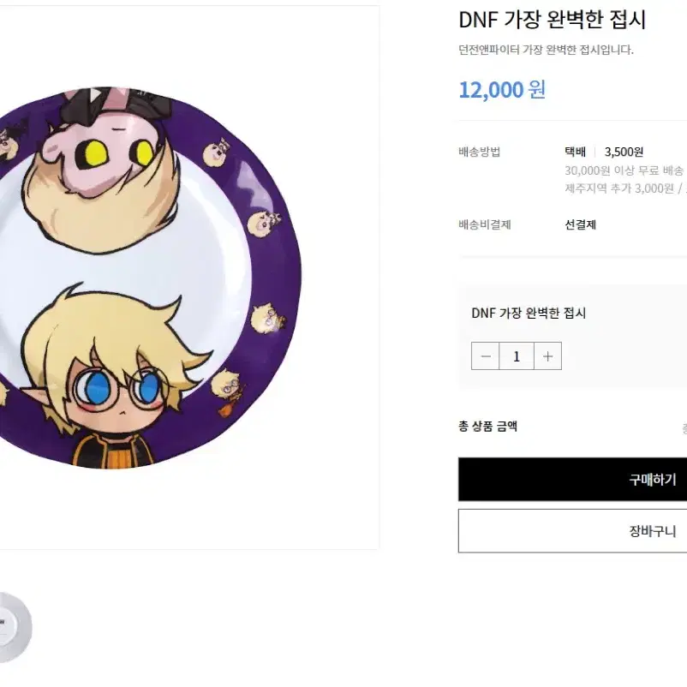Click the 총 상품 금액 label
Viewport: 687px width, 687px height.
pyautogui.click(x=488, y=427)
